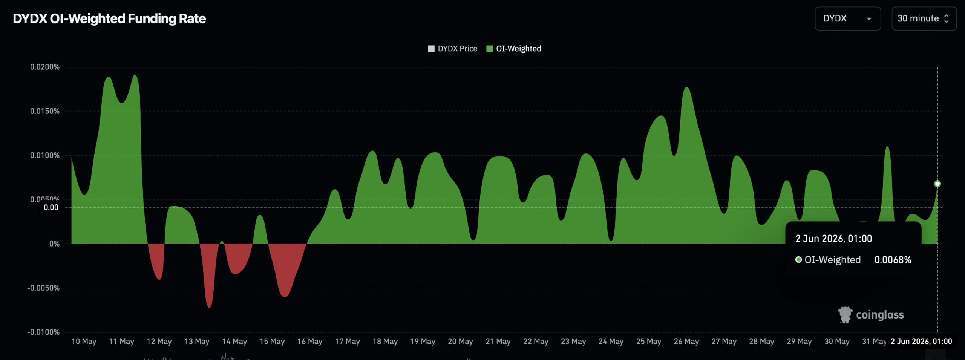Click the 19 May x-axis label

point(423,341)
